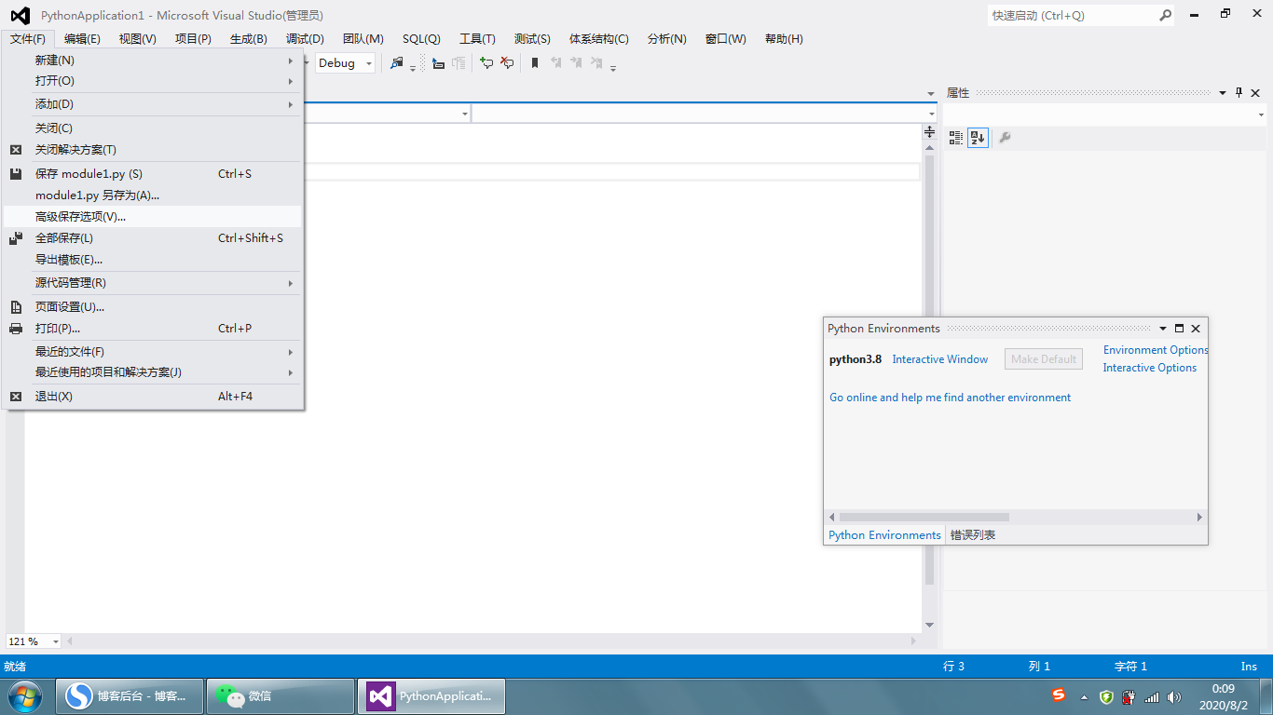This screenshot has height=715, width=1273.
Task: Choose 关闭(C) from the file menu
Action: 153,128
